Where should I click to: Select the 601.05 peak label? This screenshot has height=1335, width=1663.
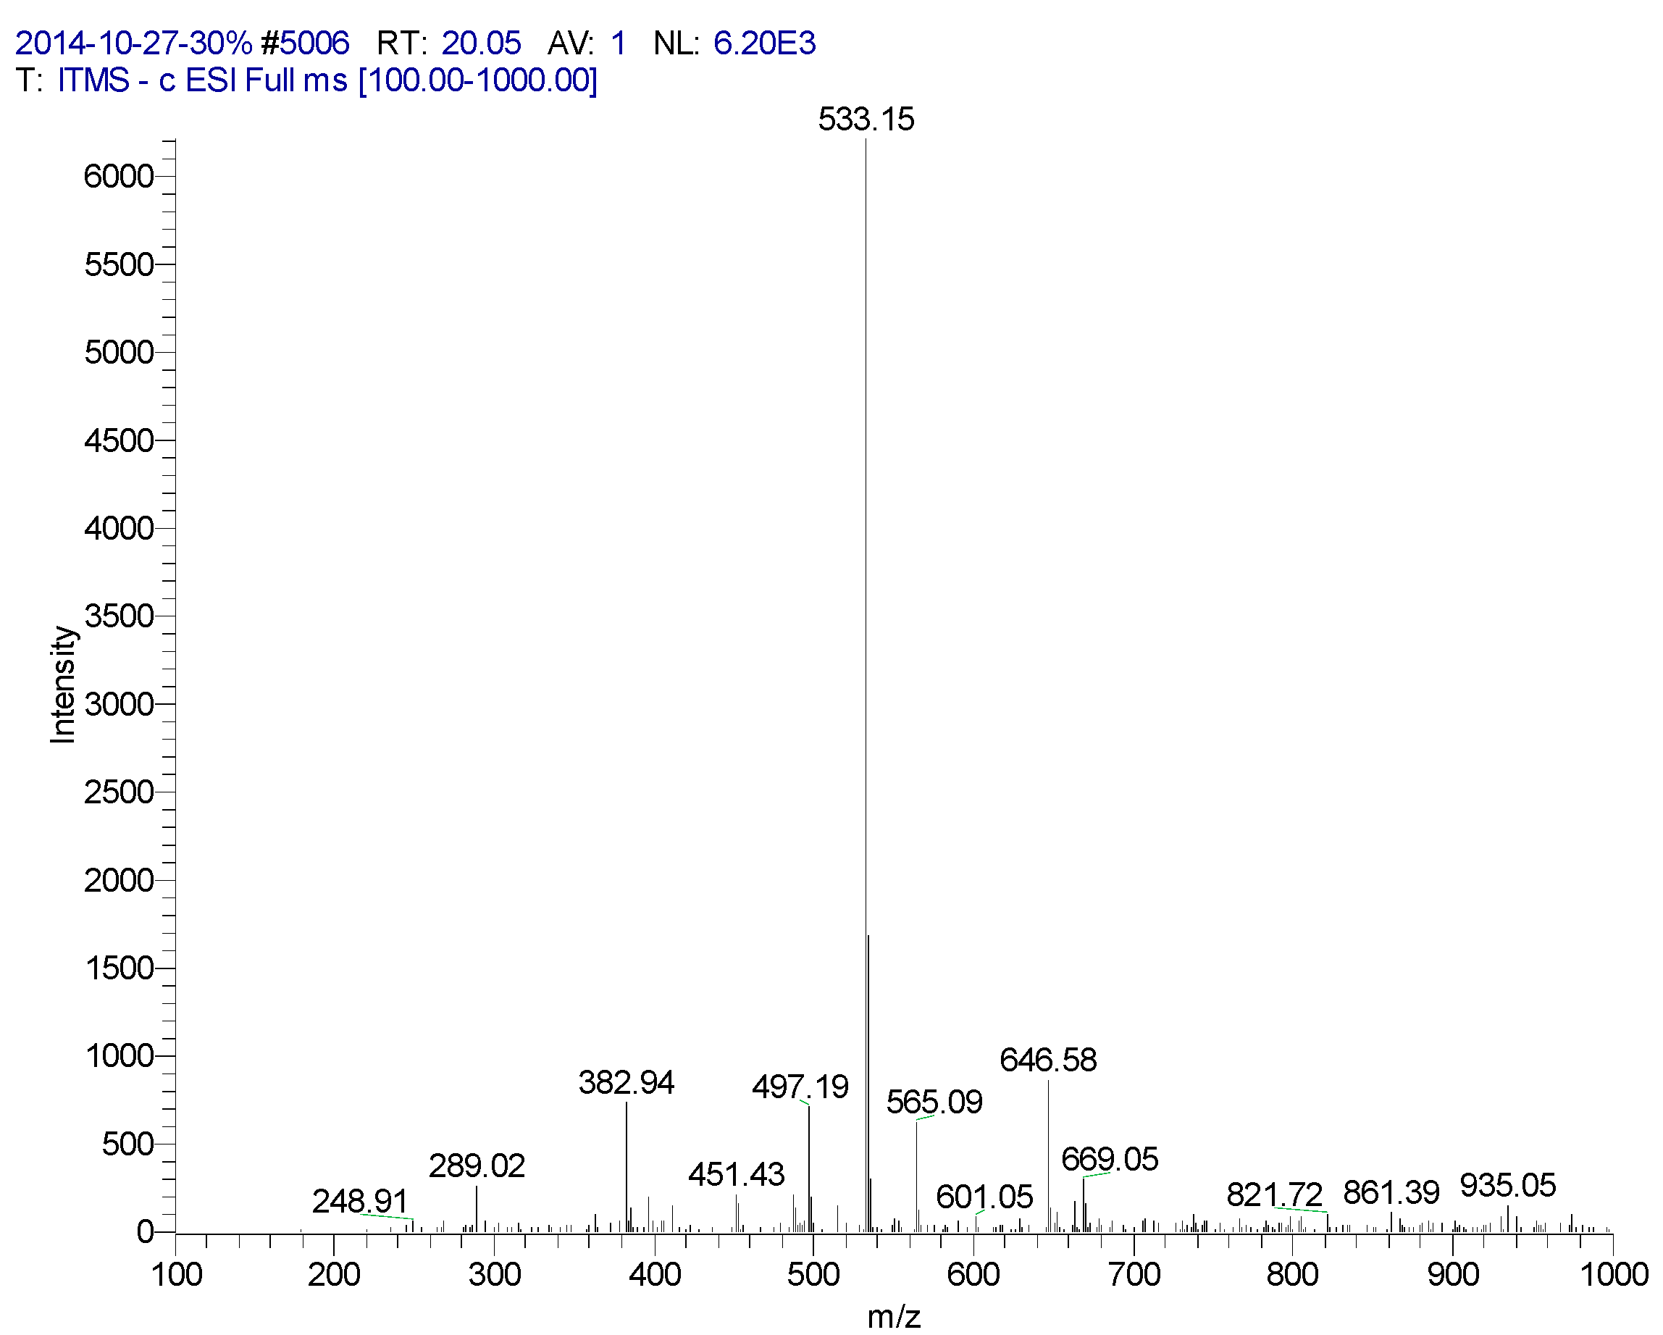pos(984,1197)
